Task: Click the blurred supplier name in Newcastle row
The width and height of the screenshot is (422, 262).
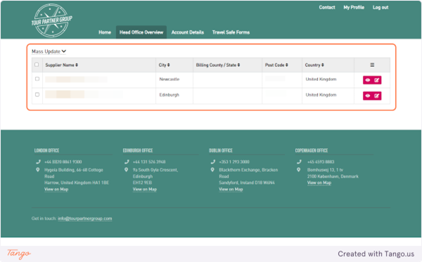Action: [x=76, y=79]
